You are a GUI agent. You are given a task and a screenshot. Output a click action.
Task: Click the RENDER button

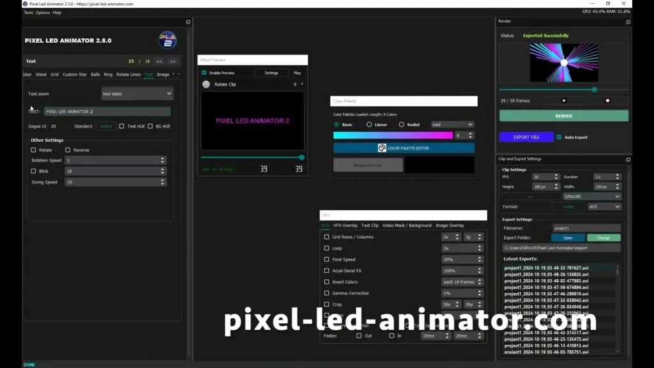[563, 116]
